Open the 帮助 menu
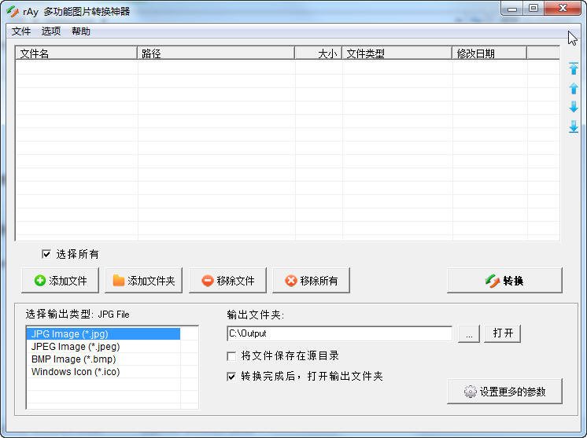 (81, 31)
